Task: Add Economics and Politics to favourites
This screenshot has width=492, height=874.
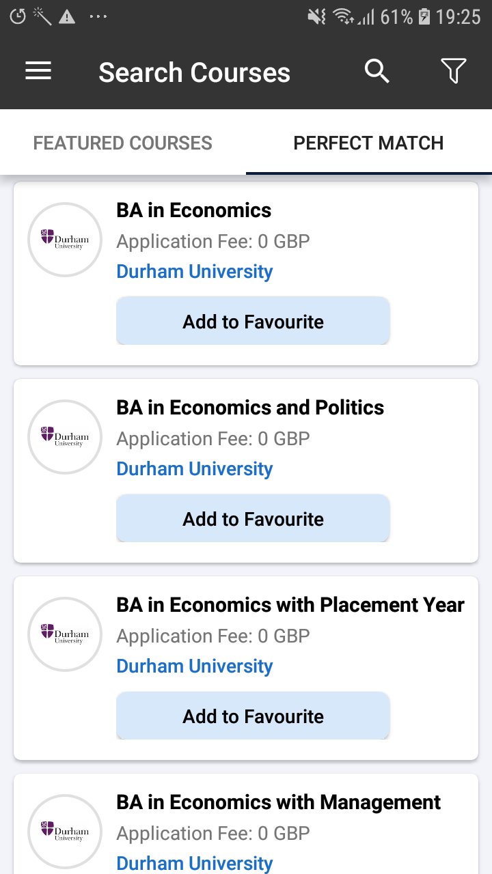Action: (x=253, y=518)
